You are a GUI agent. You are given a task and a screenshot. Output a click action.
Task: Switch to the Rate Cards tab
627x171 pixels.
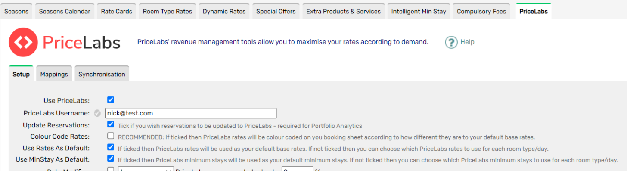coord(116,12)
